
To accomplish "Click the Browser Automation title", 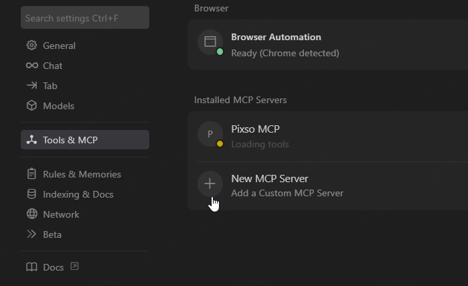I will coord(276,38).
